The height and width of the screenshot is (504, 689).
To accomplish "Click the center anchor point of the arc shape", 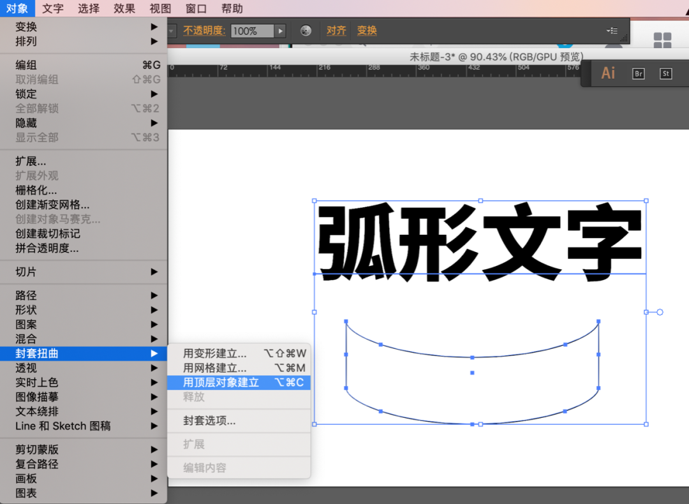I will [472, 373].
